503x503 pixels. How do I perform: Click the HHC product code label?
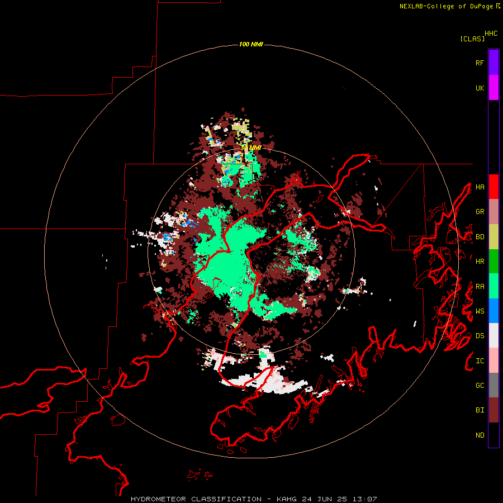point(491,34)
